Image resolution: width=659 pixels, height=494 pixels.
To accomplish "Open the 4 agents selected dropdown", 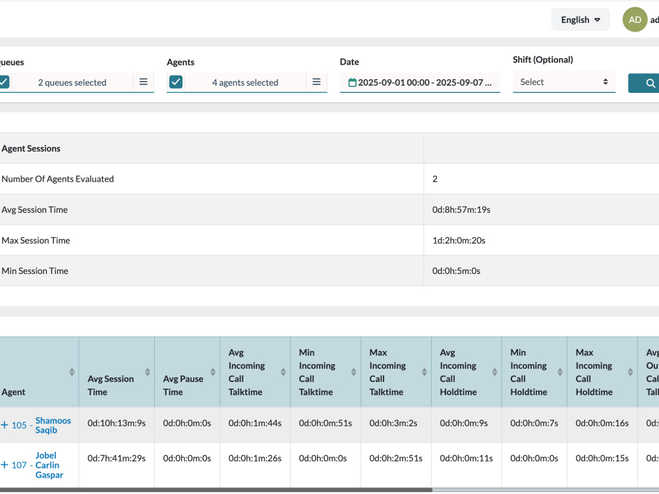I will pos(245,82).
